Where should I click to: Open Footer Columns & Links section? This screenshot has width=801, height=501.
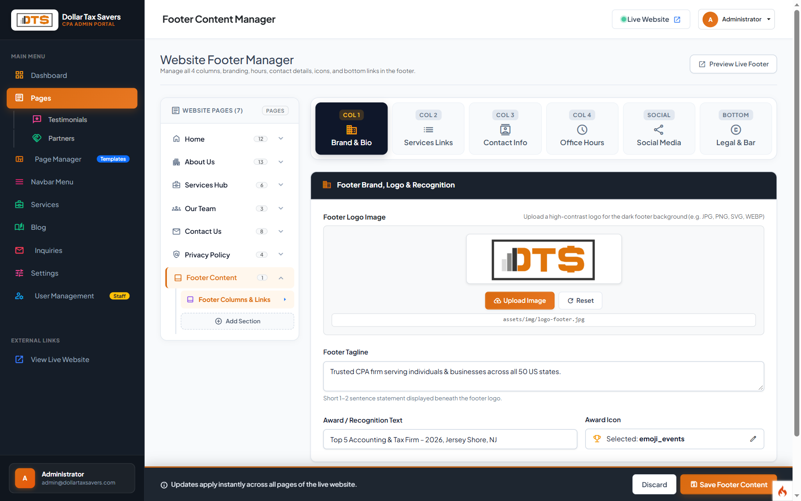tap(237, 300)
